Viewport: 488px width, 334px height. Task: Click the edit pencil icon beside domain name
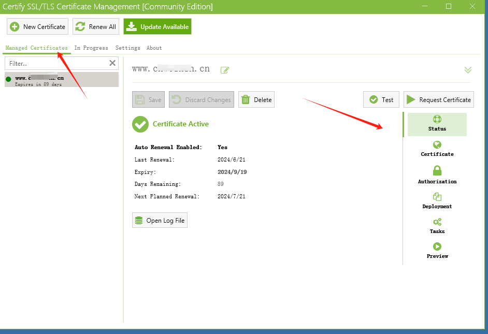(225, 70)
